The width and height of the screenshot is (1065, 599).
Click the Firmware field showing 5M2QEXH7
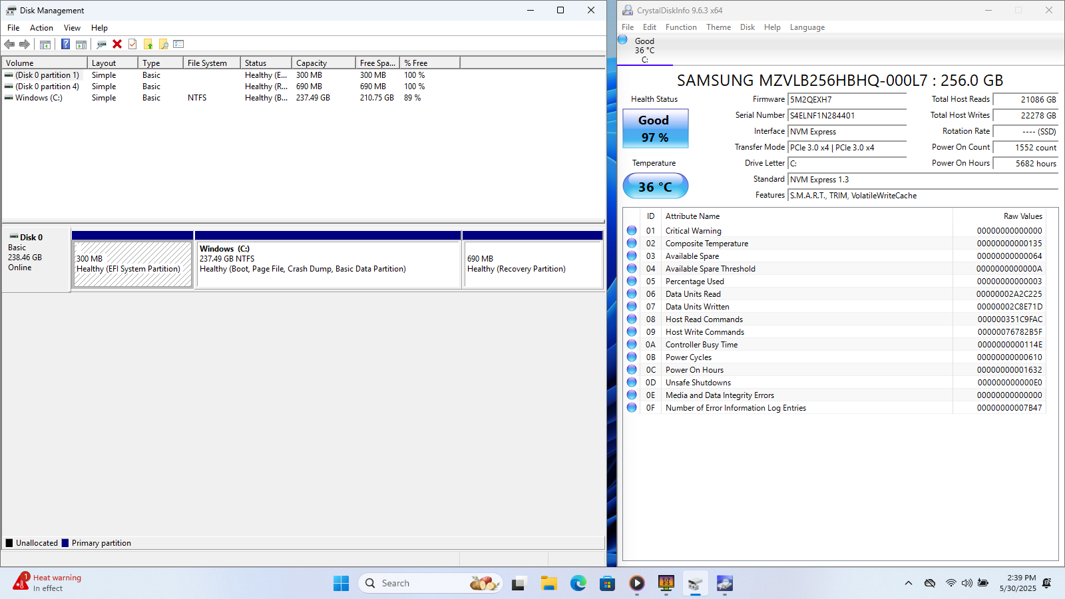click(x=847, y=99)
